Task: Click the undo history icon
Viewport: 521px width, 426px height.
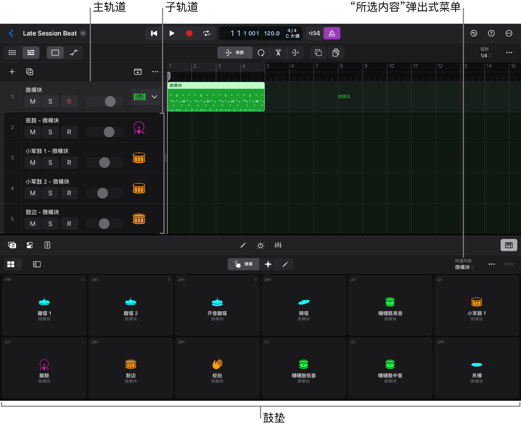Action: point(474,33)
